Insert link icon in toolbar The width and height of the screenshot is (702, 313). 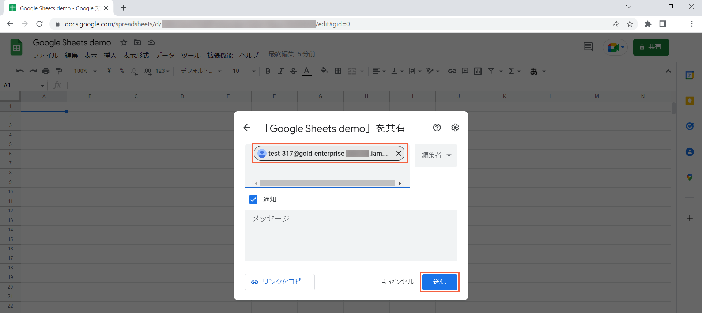452,71
